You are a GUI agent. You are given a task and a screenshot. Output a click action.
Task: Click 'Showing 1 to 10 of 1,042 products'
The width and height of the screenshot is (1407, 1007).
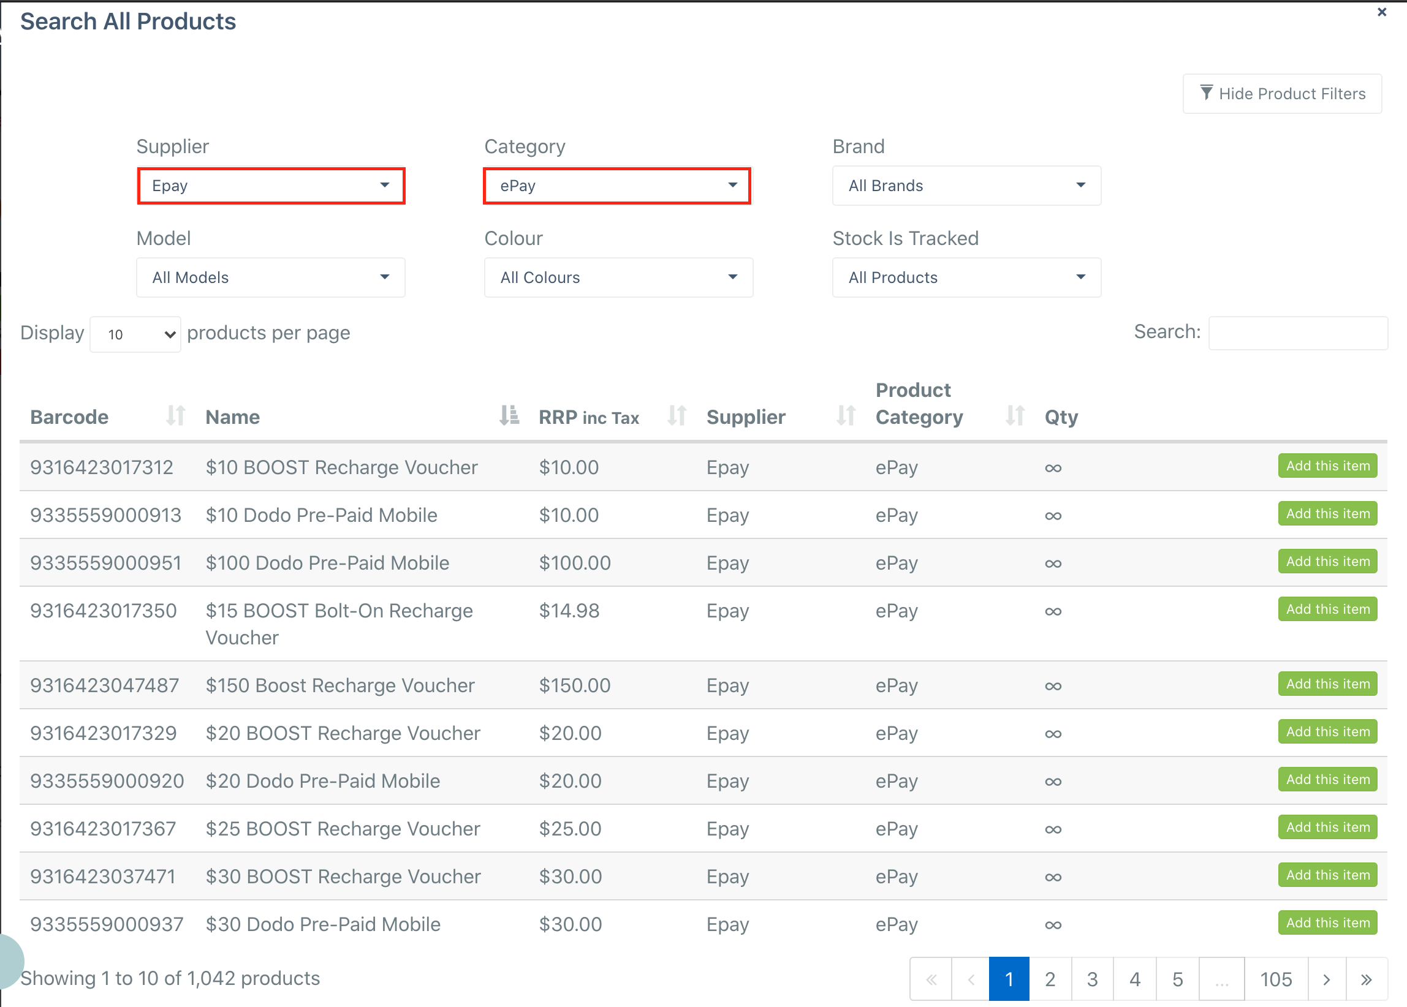pos(170,978)
